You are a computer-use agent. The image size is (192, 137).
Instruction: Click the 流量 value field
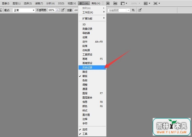point(76,10)
